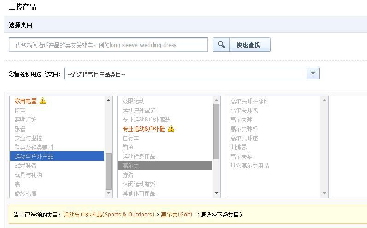367x228 pixels.
Task: Select 高尔夫球杆 subcategory
Action: click(244, 129)
